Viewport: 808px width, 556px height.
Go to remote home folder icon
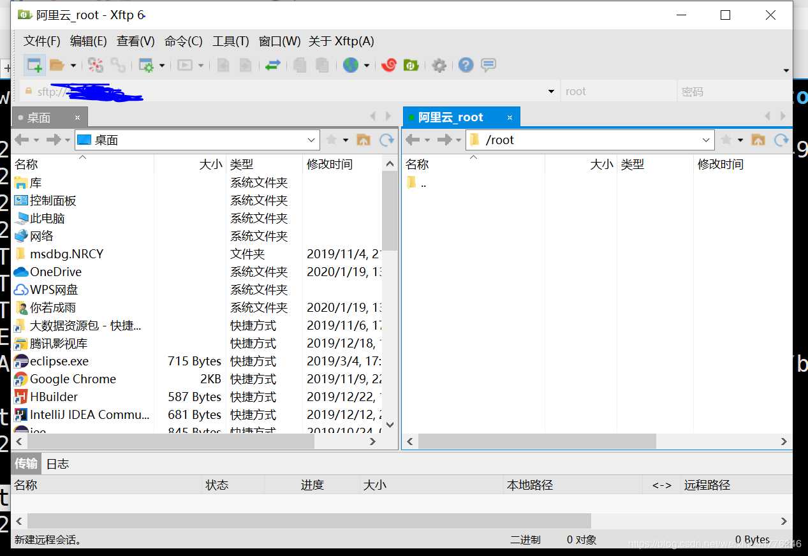758,140
